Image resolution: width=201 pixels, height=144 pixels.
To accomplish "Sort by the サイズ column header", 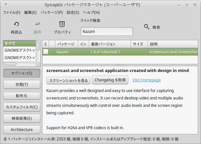I will coord(139,44).
